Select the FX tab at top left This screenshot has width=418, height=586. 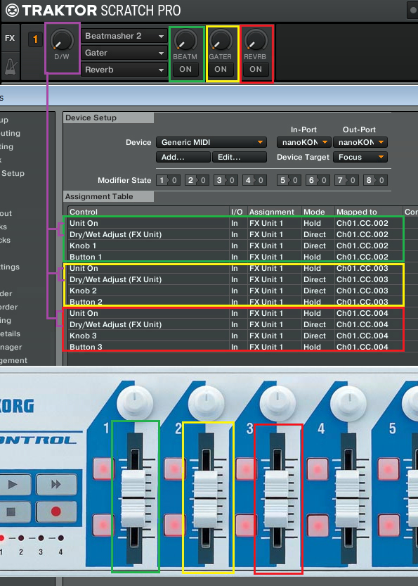10,39
